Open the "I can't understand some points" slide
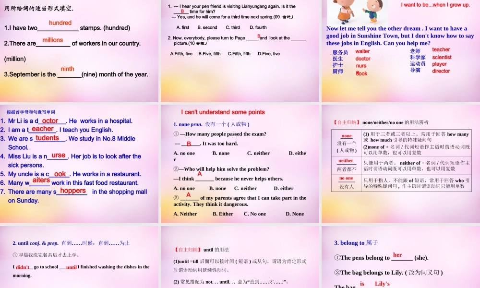Viewport: 480px width, 288px height. [240, 163]
